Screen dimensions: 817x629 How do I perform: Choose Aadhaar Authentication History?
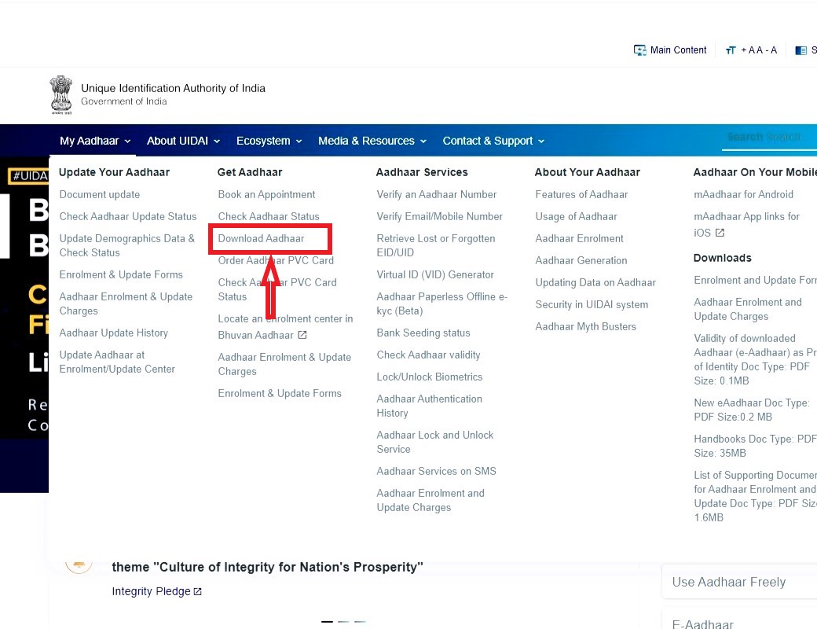tap(430, 406)
